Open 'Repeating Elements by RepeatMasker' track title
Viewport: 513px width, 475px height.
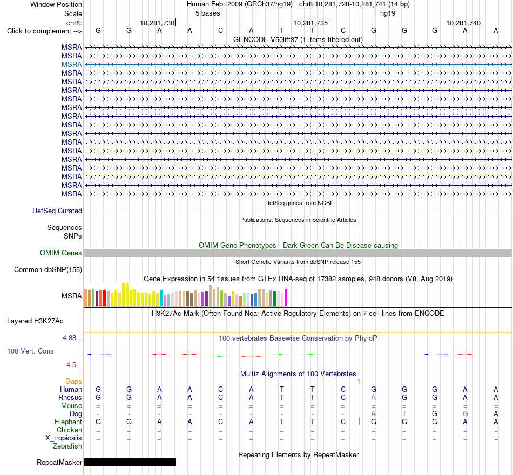click(x=299, y=454)
